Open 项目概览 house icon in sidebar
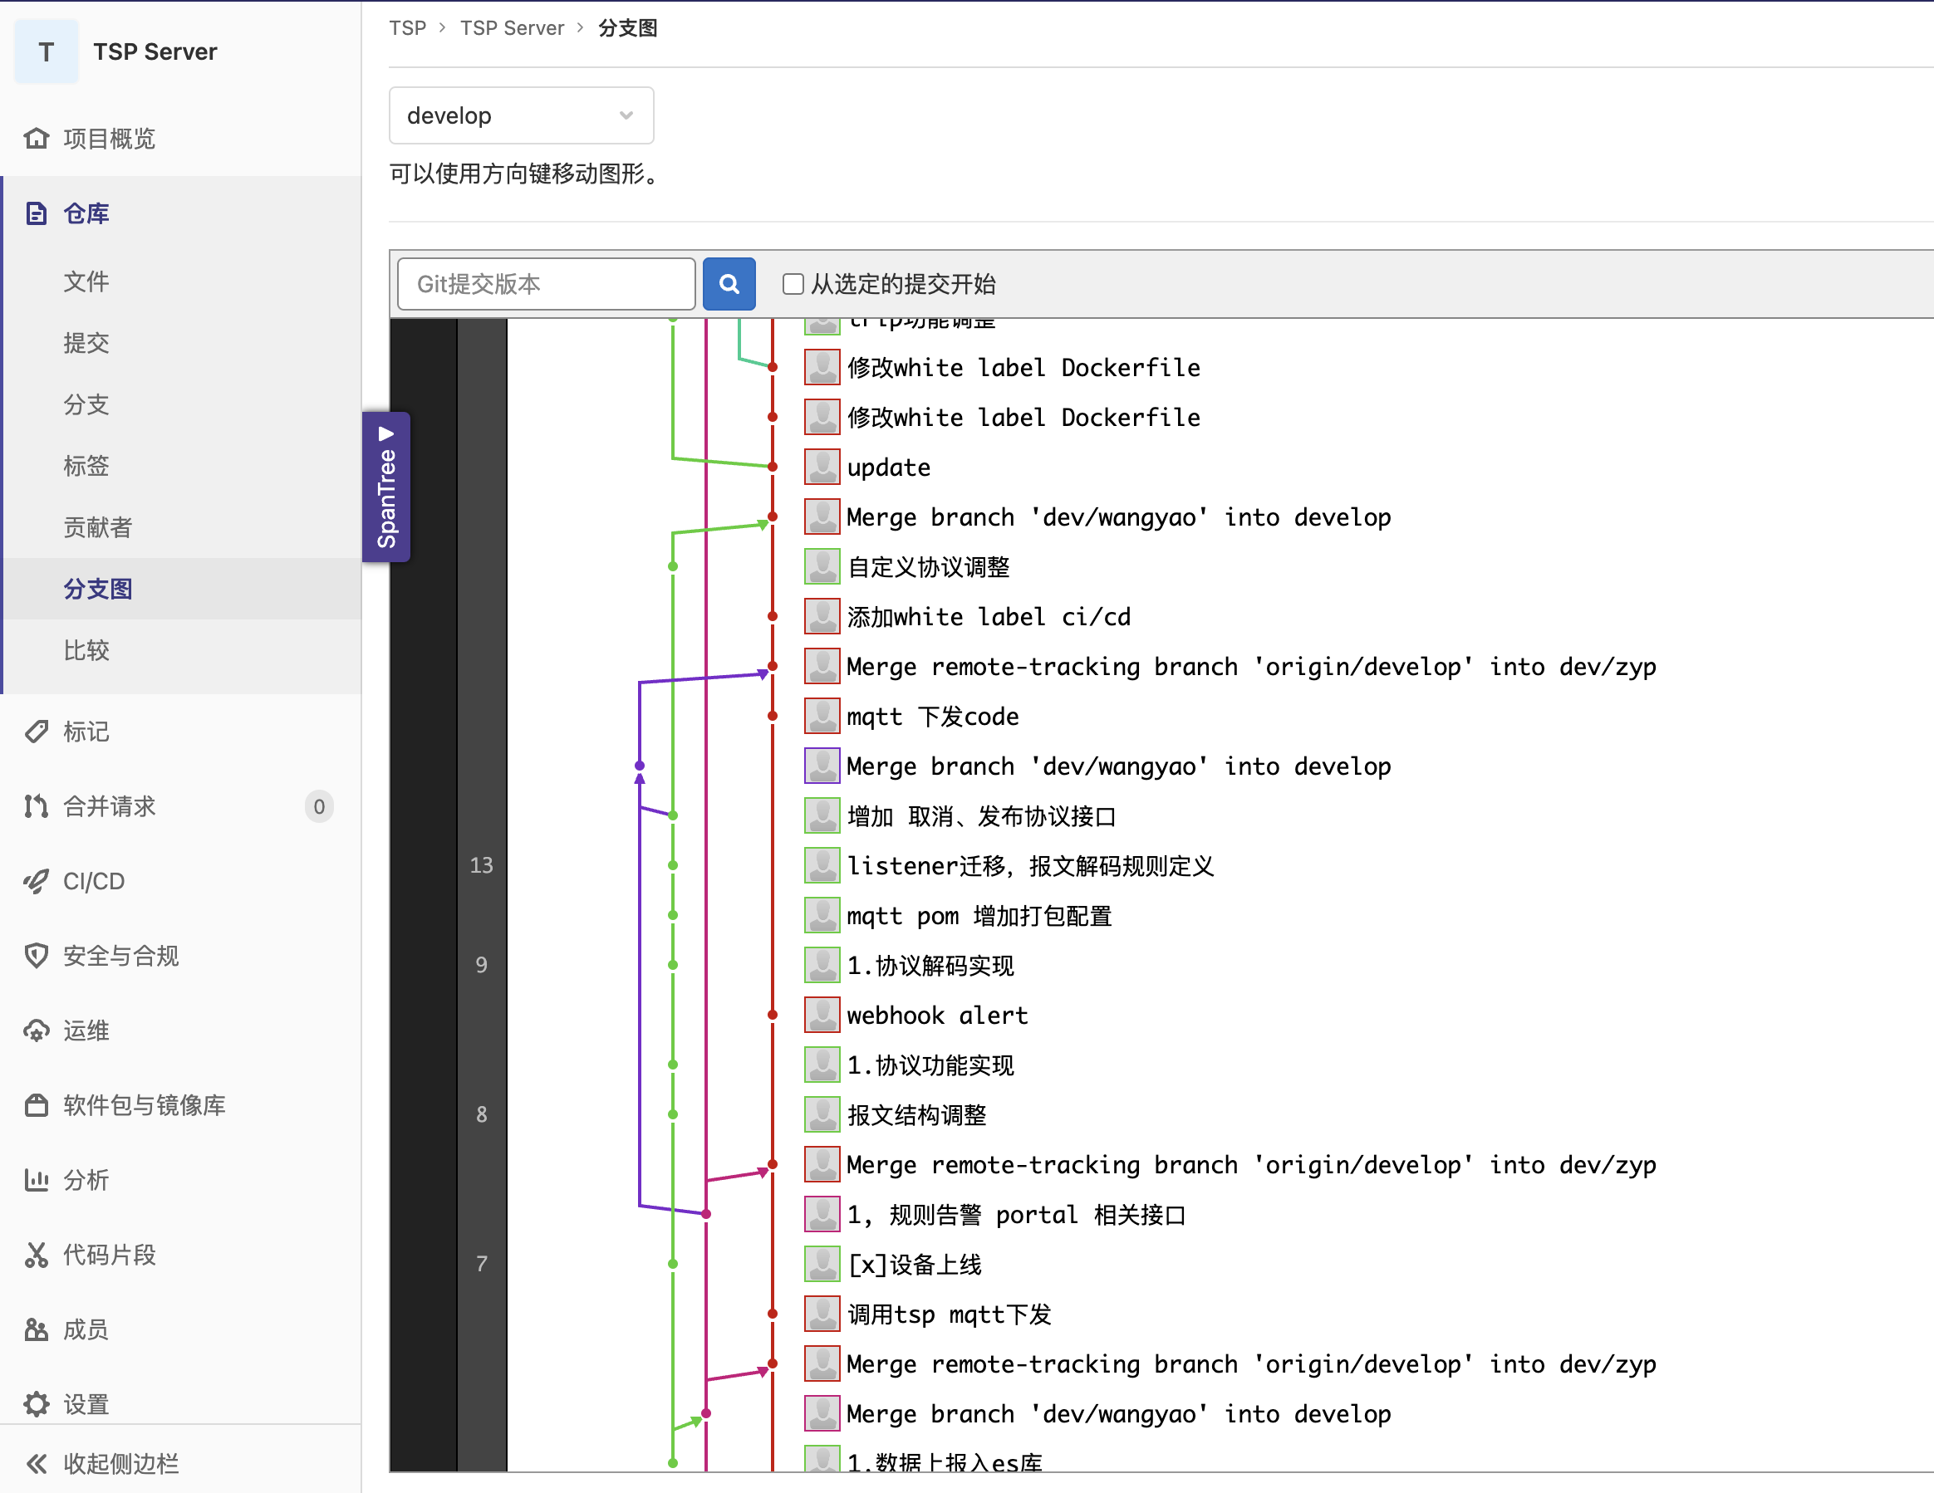Viewport: 1934px width, 1493px height. pyautogui.click(x=37, y=139)
